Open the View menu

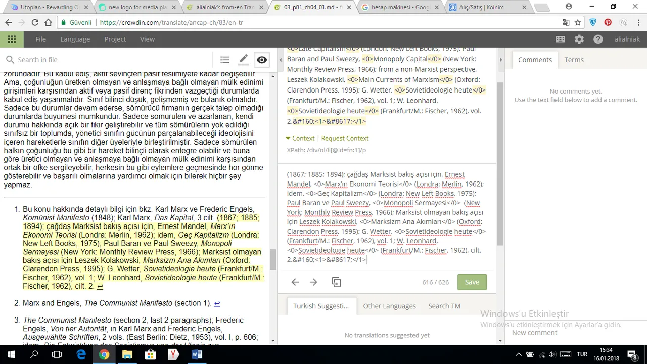(x=147, y=39)
